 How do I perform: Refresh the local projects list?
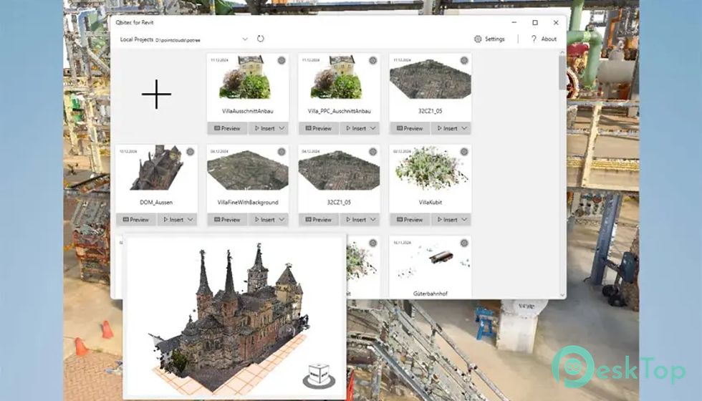(261, 39)
